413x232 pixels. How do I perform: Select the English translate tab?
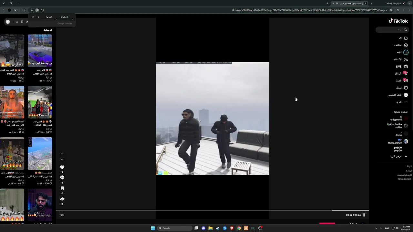[x=65, y=17]
